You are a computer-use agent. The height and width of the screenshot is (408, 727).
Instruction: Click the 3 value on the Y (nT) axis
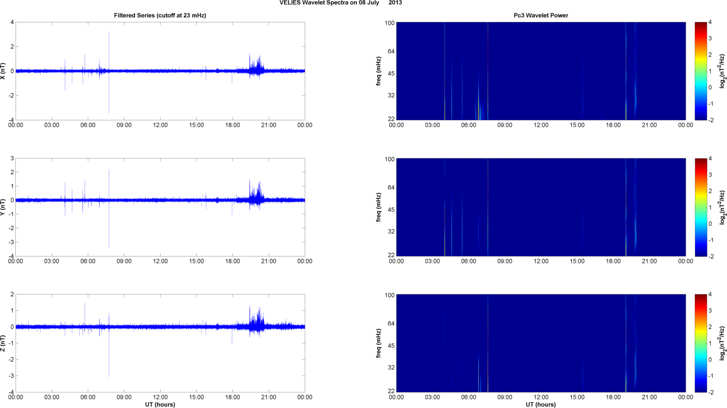point(12,158)
